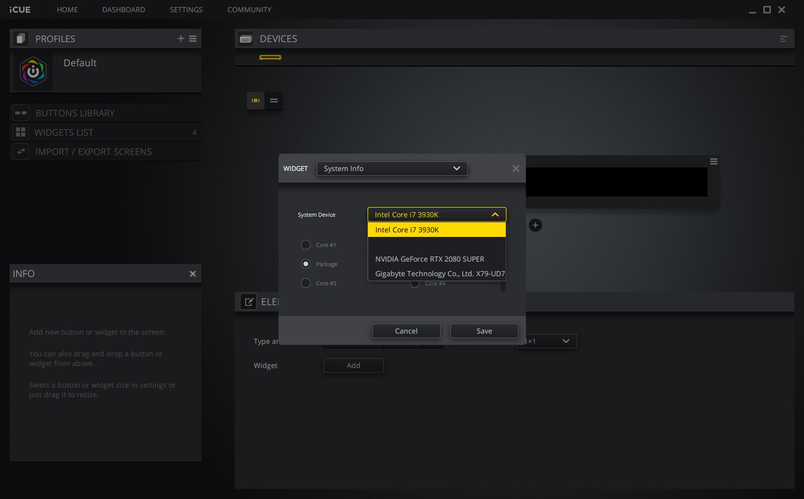Click the widget dialog scrollbar
The width and height of the screenshot is (804, 499).
click(x=503, y=286)
